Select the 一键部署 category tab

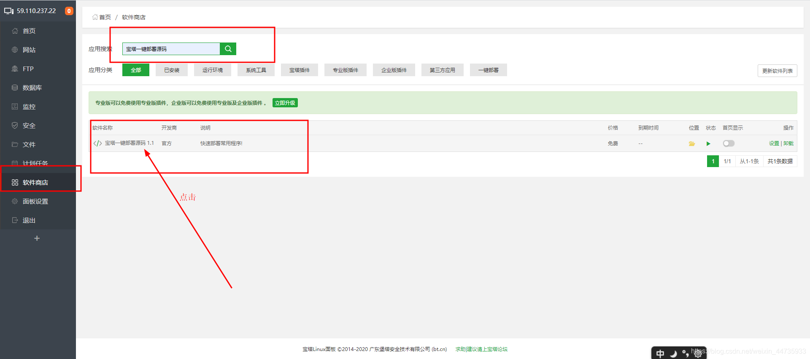tap(489, 70)
